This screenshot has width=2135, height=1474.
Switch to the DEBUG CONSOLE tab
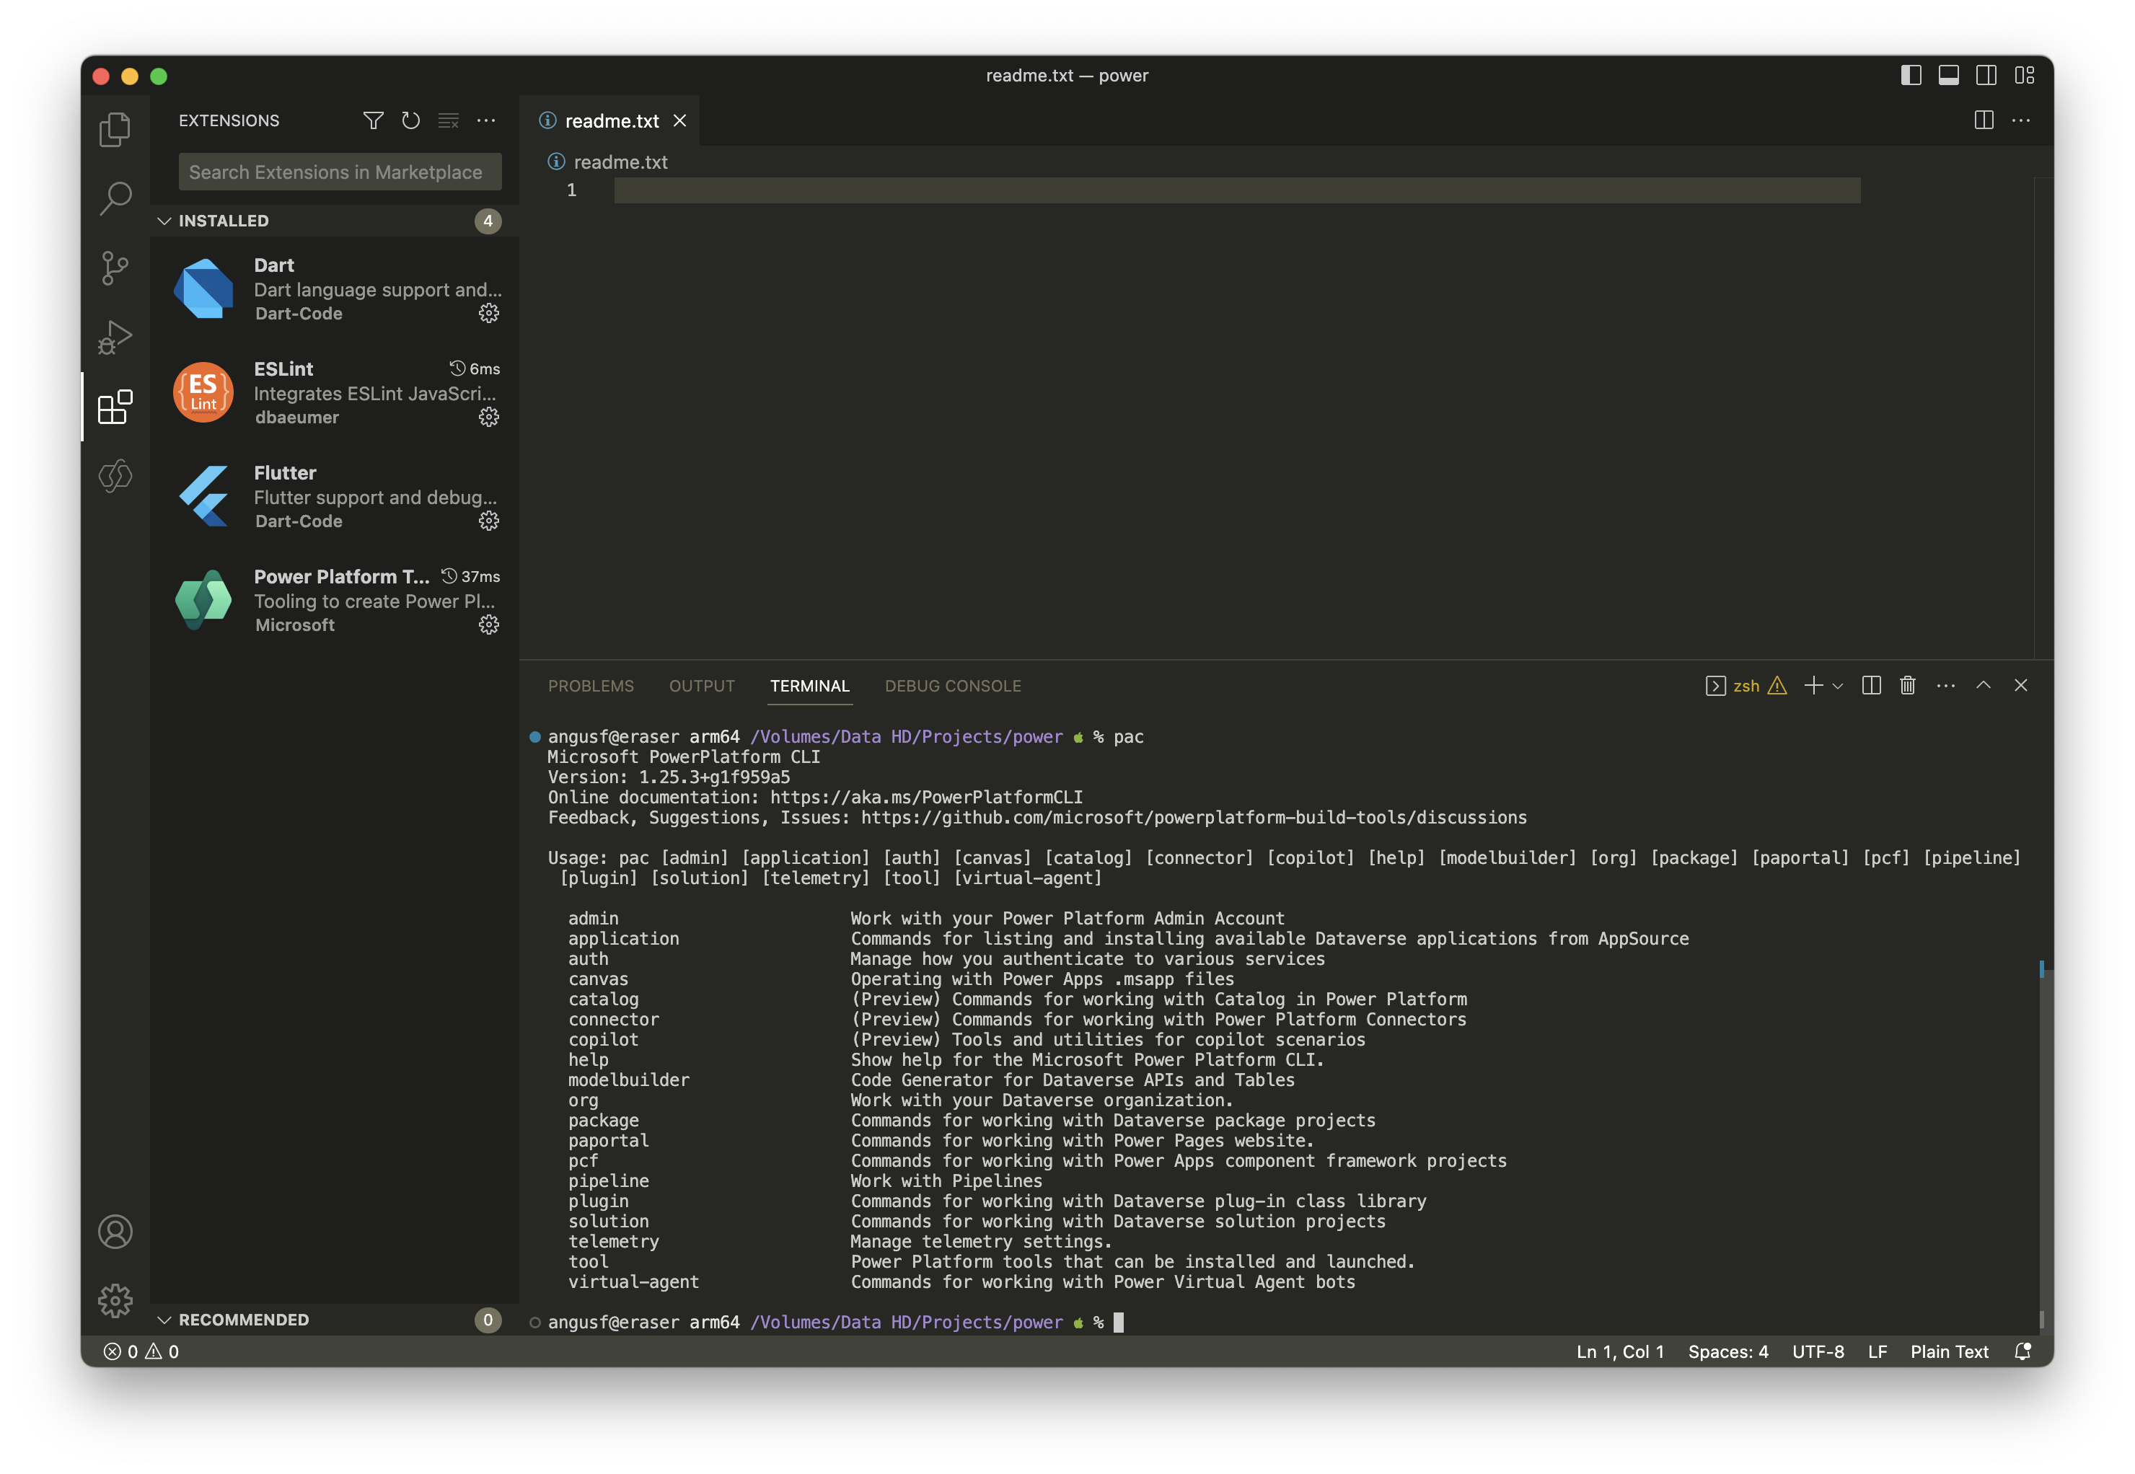click(953, 685)
